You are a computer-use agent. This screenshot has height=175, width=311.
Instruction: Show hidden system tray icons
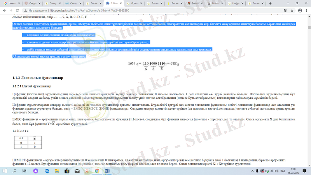click(252, 171)
